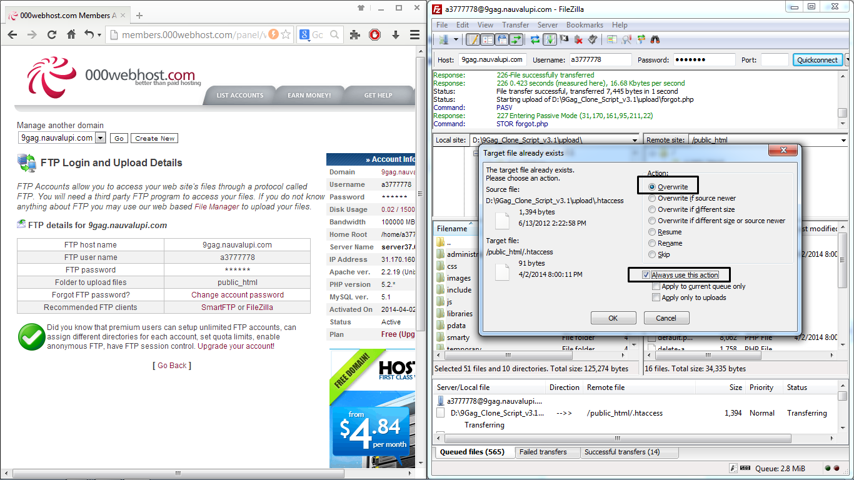This screenshot has height=480, width=854.
Task: Open the domain selection dropdown
Action: coord(101,138)
